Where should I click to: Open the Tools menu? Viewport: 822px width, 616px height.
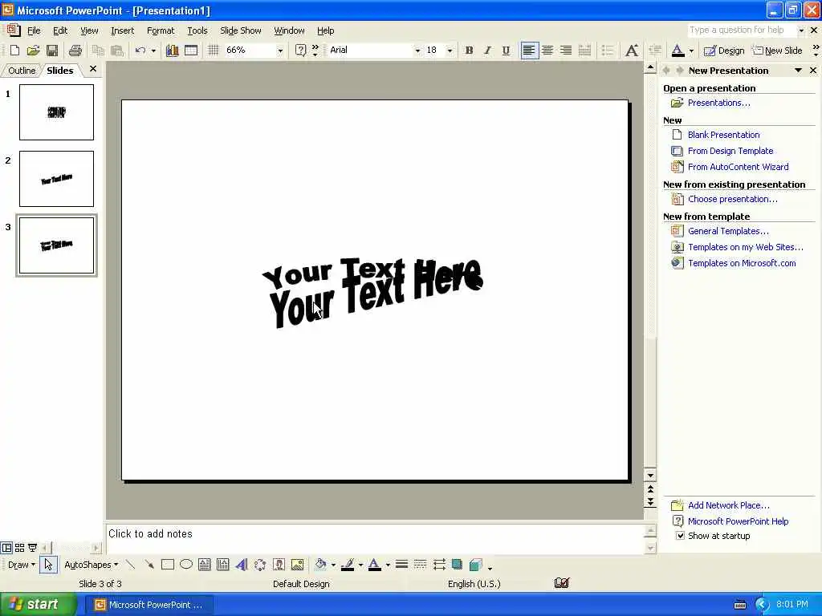click(x=197, y=30)
